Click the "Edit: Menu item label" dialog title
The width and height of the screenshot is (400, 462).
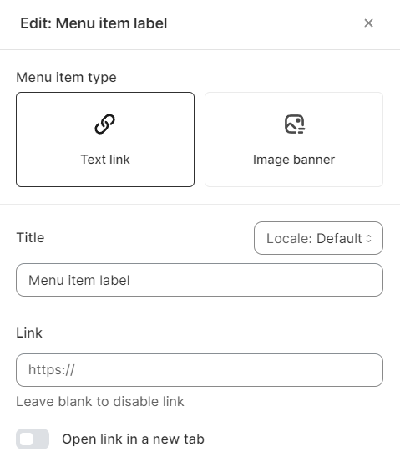point(94,23)
